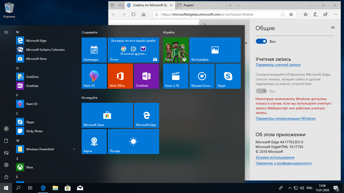Open the Paint 3D tile

click(94, 76)
